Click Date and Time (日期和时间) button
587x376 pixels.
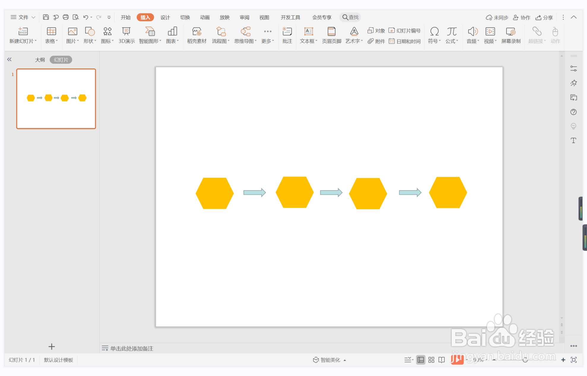click(405, 41)
